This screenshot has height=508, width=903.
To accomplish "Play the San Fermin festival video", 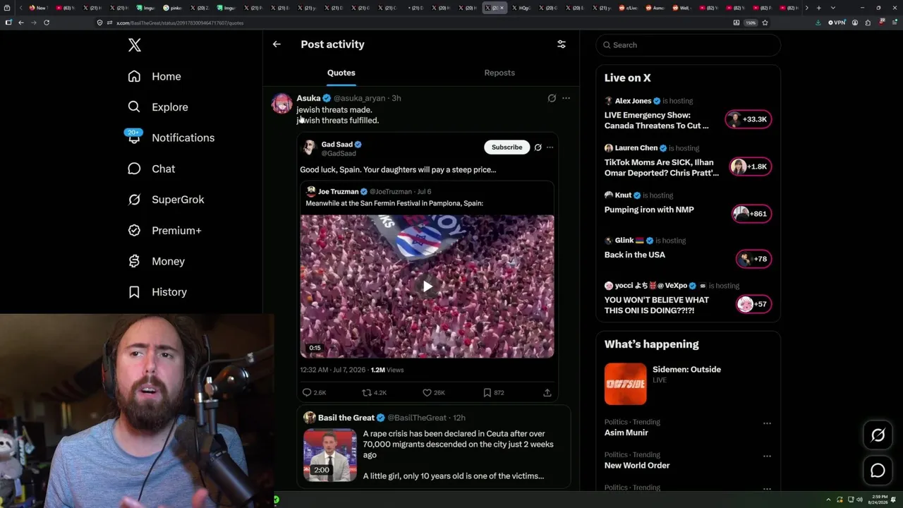I will pos(428,286).
